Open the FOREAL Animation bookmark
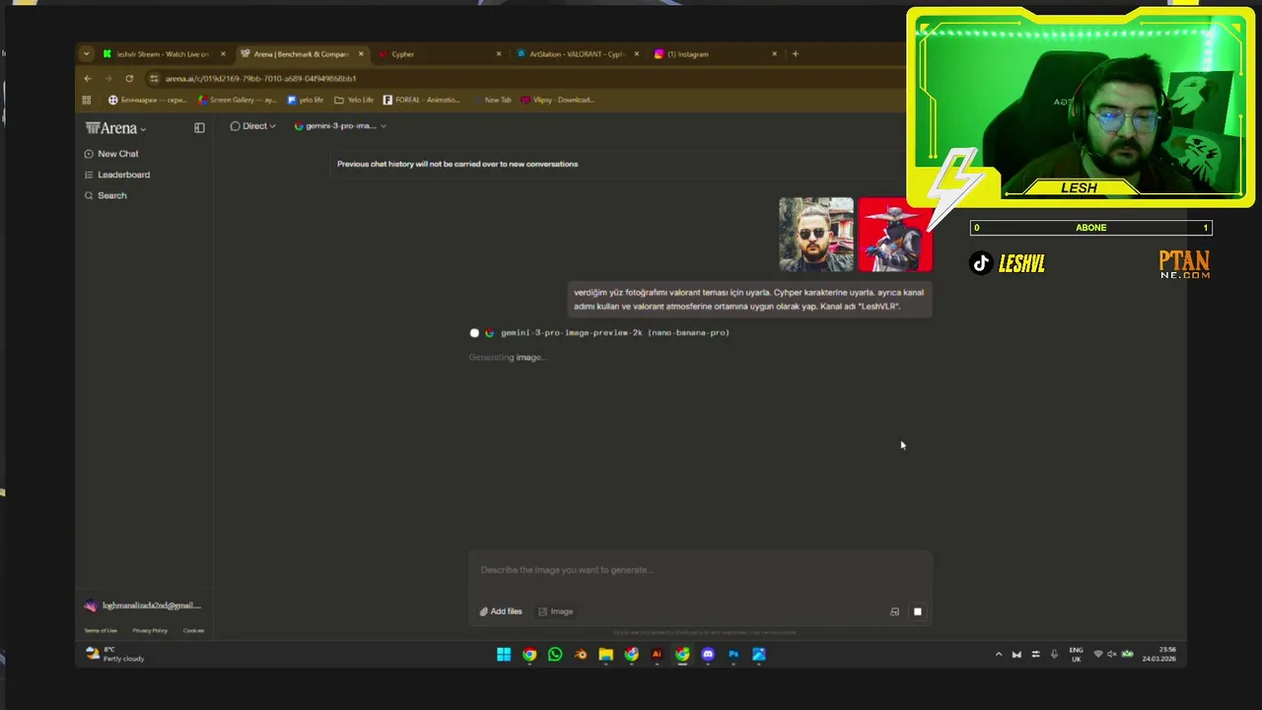Viewport: 1262px width, 710px height. coord(421,100)
